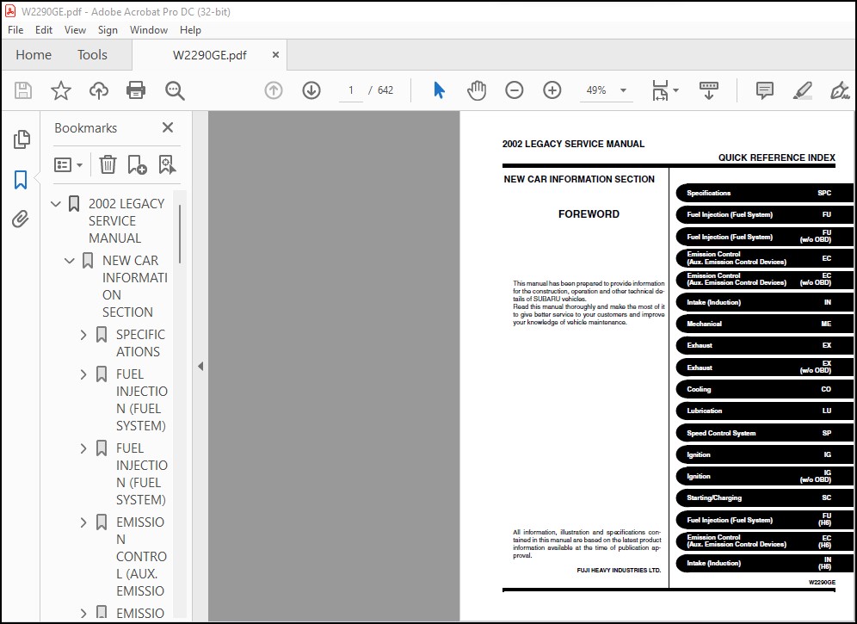
Task: Click Lubrication LU index entry
Action: pos(763,411)
